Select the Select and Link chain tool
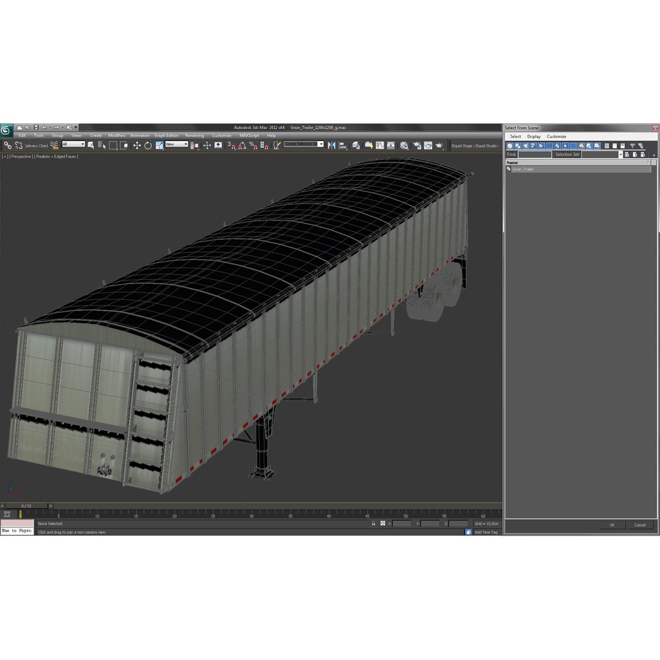This screenshot has height=660, width=660. click(x=7, y=145)
